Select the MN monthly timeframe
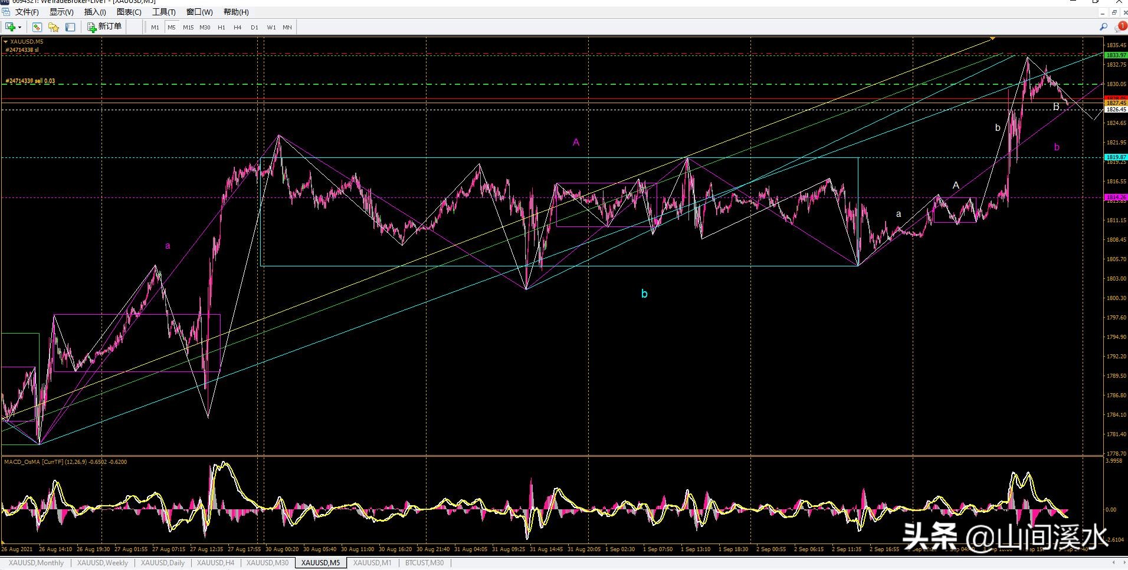Image resolution: width=1128 pixels, height=570 pixels. (x=287, y=27)
